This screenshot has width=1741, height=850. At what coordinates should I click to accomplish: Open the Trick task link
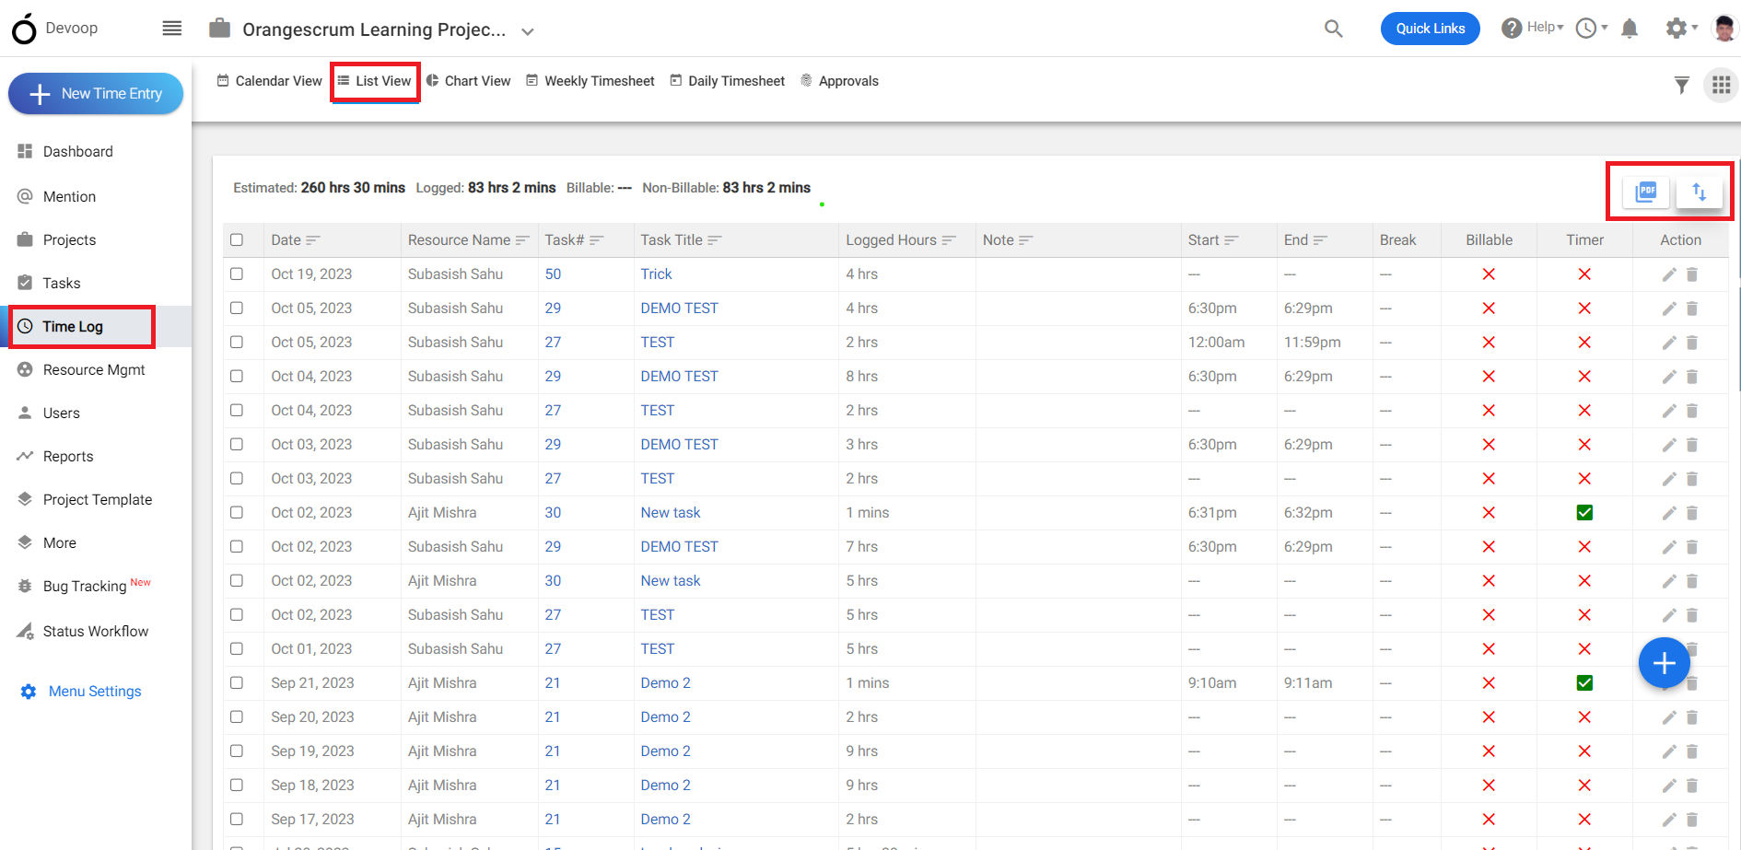[x=656, y=274]
